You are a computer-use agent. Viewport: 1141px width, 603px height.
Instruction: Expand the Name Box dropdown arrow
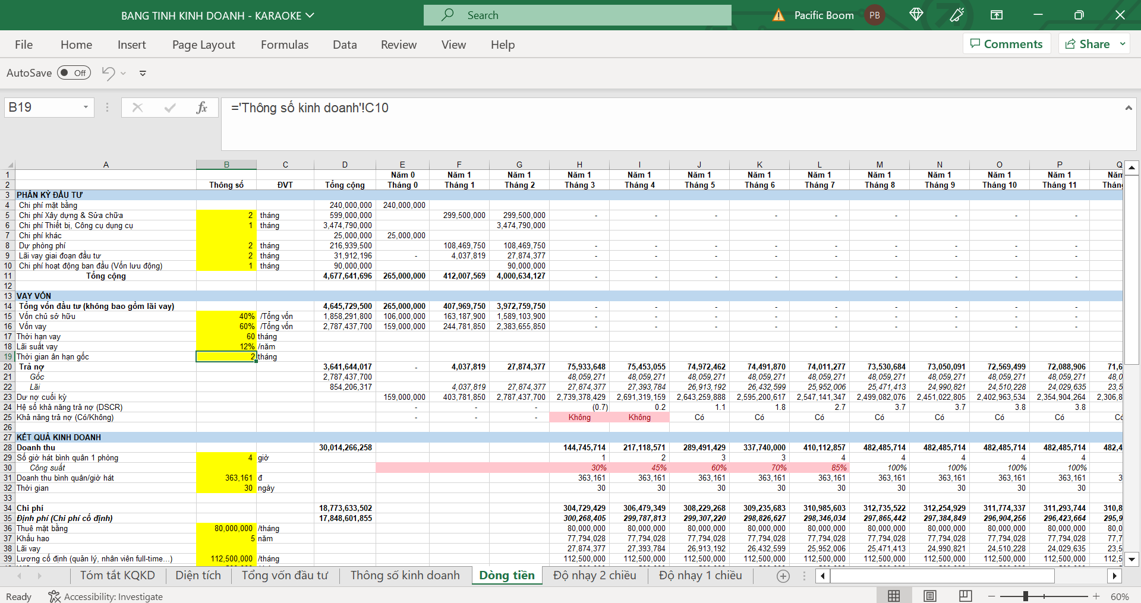pos(86,108)
